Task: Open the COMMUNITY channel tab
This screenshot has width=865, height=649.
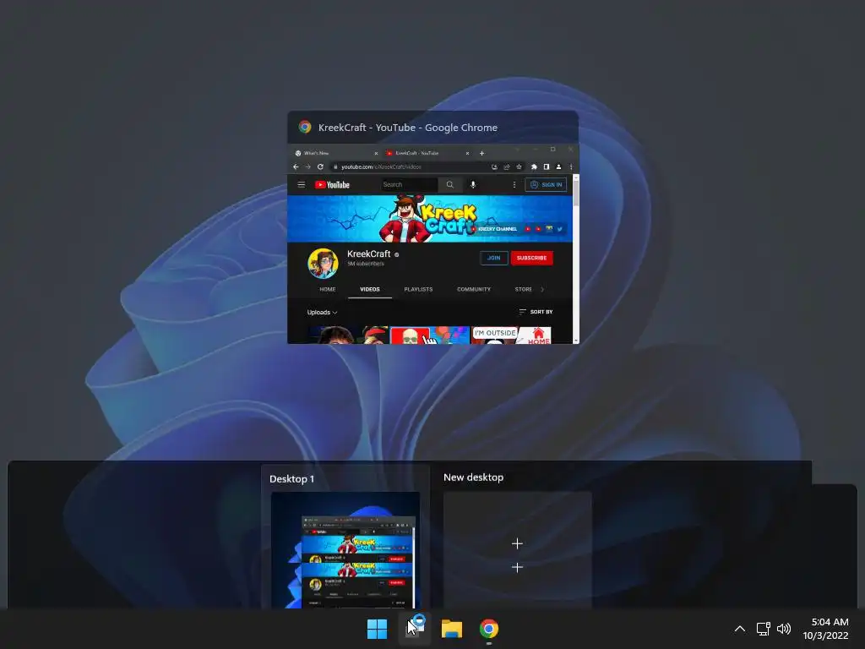Action: (473, 289)
